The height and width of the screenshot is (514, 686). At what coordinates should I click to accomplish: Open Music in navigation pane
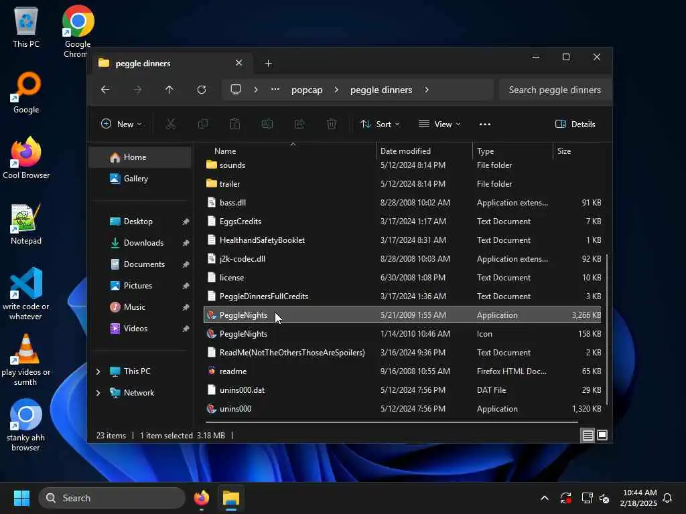(140, 307)
